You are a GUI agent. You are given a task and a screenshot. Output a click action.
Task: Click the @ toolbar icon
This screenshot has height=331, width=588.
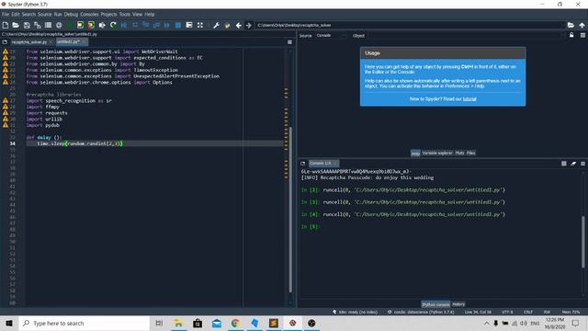[59, 25]
